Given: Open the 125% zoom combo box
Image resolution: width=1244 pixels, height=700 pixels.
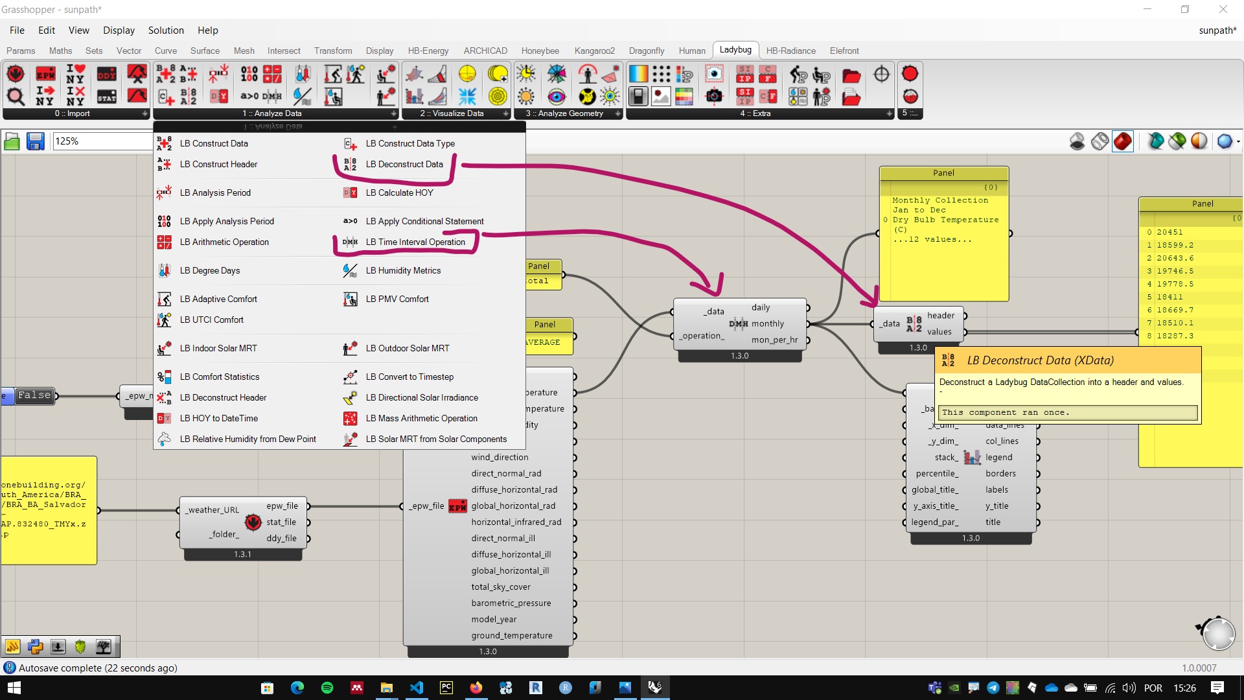Looking at the screenshot, I should [x=102, y=141].
